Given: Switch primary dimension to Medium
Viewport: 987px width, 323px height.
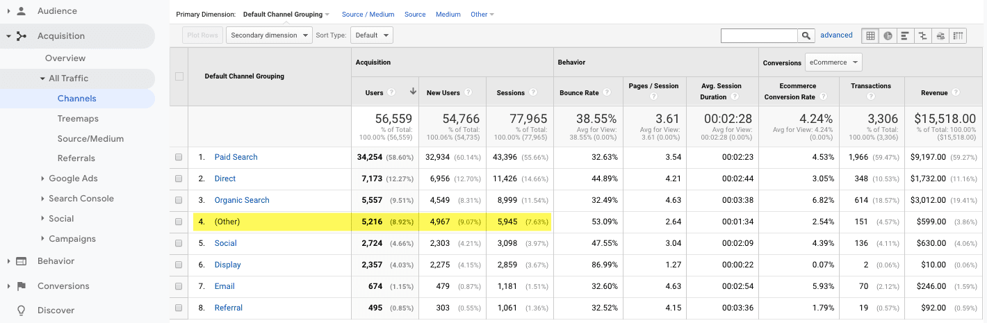Looking at the screenshot, I should coord(448,14).
